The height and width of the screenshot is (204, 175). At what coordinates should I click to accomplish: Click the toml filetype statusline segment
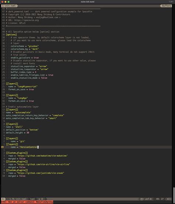click(x=32, y=199)
